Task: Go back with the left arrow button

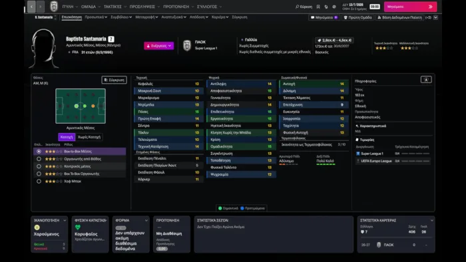Action: pos(31,7)
